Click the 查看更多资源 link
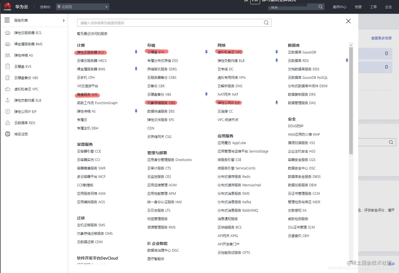The height and width of the screenshot is (273, 399). [381, 39]
